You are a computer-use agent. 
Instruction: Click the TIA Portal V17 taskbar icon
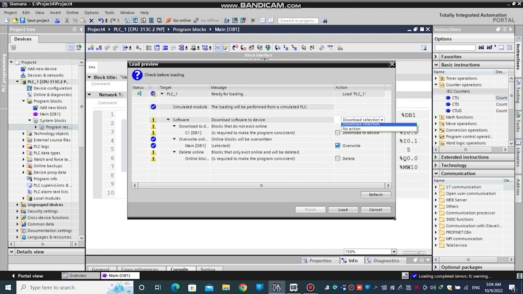[277, 287]
